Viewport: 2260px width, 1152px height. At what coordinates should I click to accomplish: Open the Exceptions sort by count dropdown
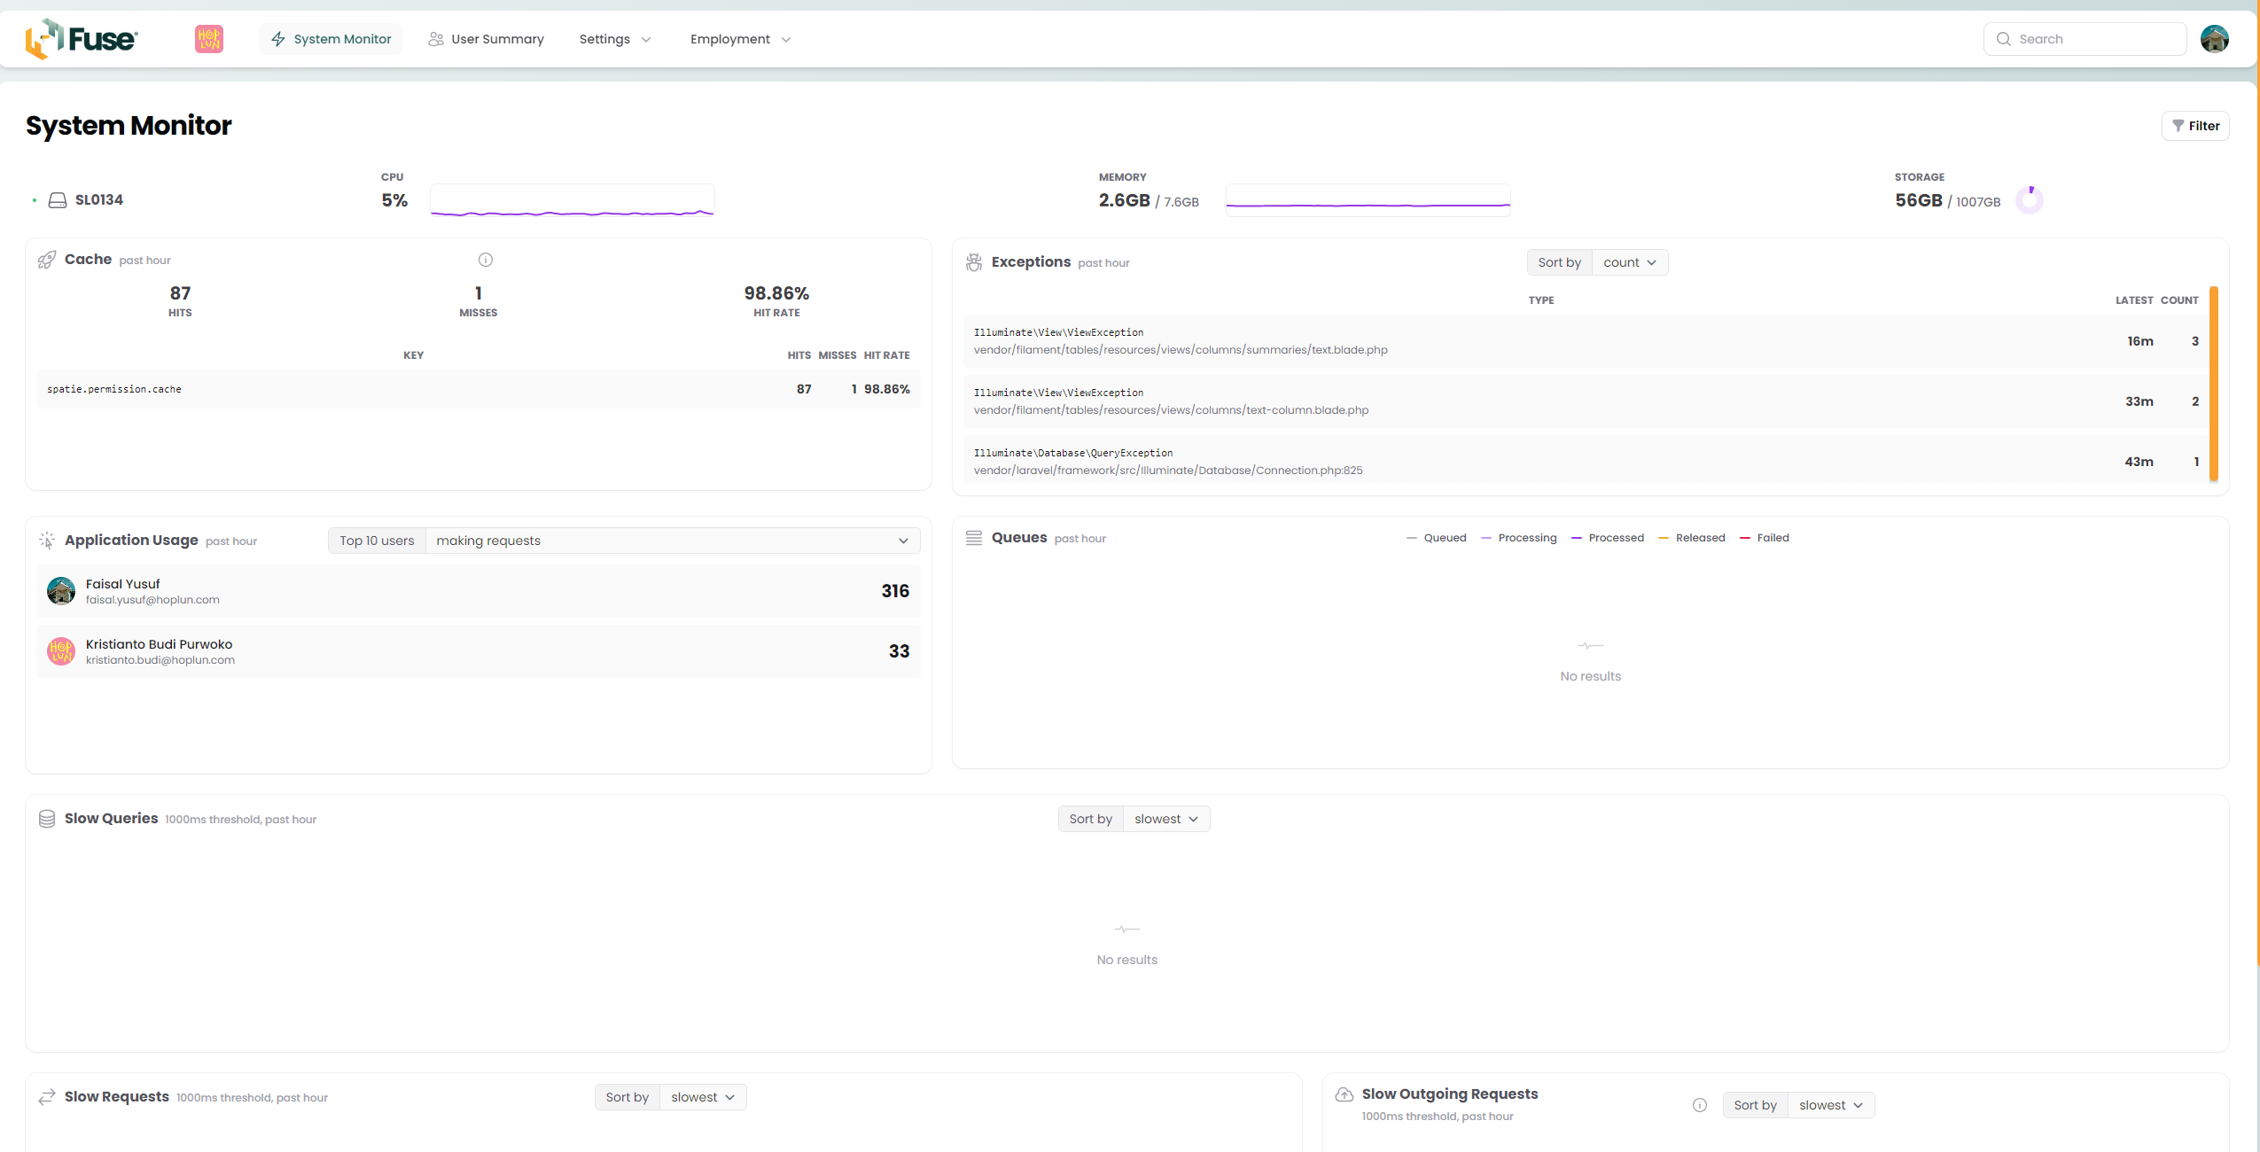[x=1630, y=261]
